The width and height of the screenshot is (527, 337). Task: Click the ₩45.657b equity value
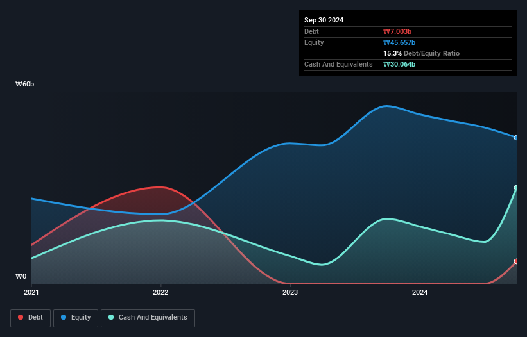click(x=399, y=42)
